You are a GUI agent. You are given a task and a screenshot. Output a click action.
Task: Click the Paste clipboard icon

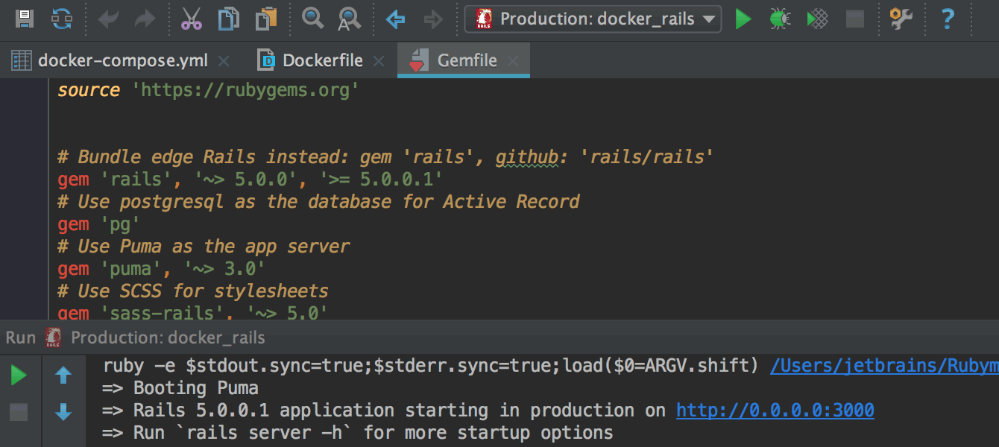tap(266, 19)
